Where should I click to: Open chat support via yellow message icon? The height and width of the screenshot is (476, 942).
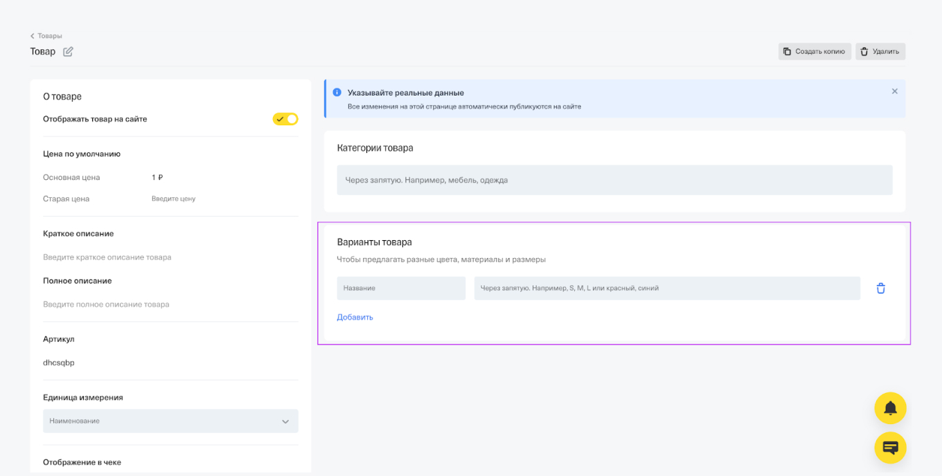(x=890, y=448)
